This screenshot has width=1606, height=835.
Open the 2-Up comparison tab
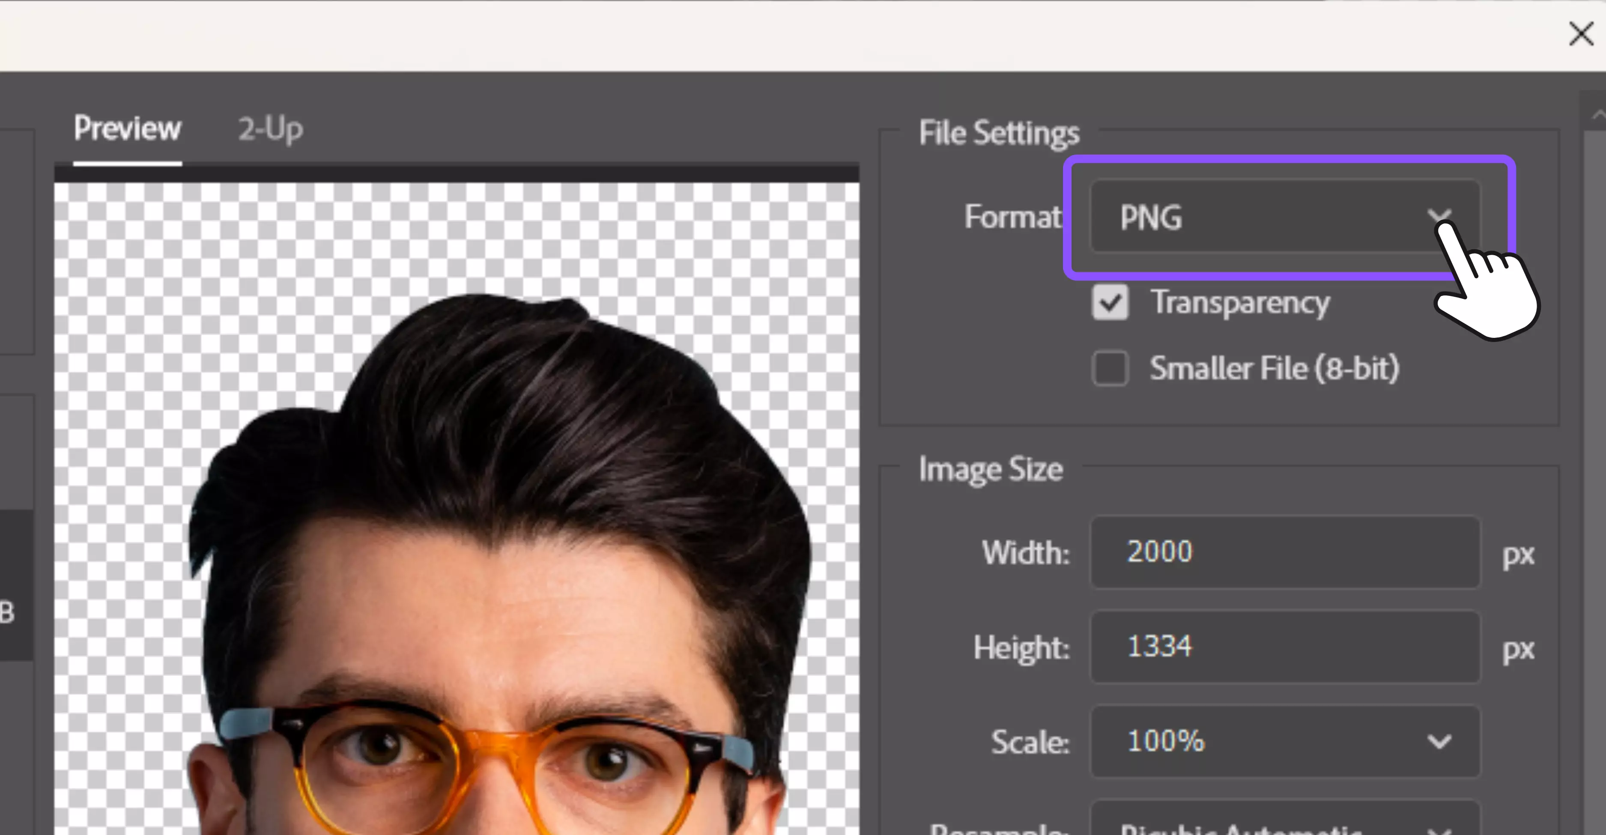[x=271, y=130]
